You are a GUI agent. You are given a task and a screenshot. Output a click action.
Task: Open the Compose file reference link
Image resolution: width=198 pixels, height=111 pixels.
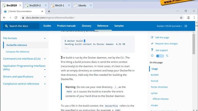point(17,52)
